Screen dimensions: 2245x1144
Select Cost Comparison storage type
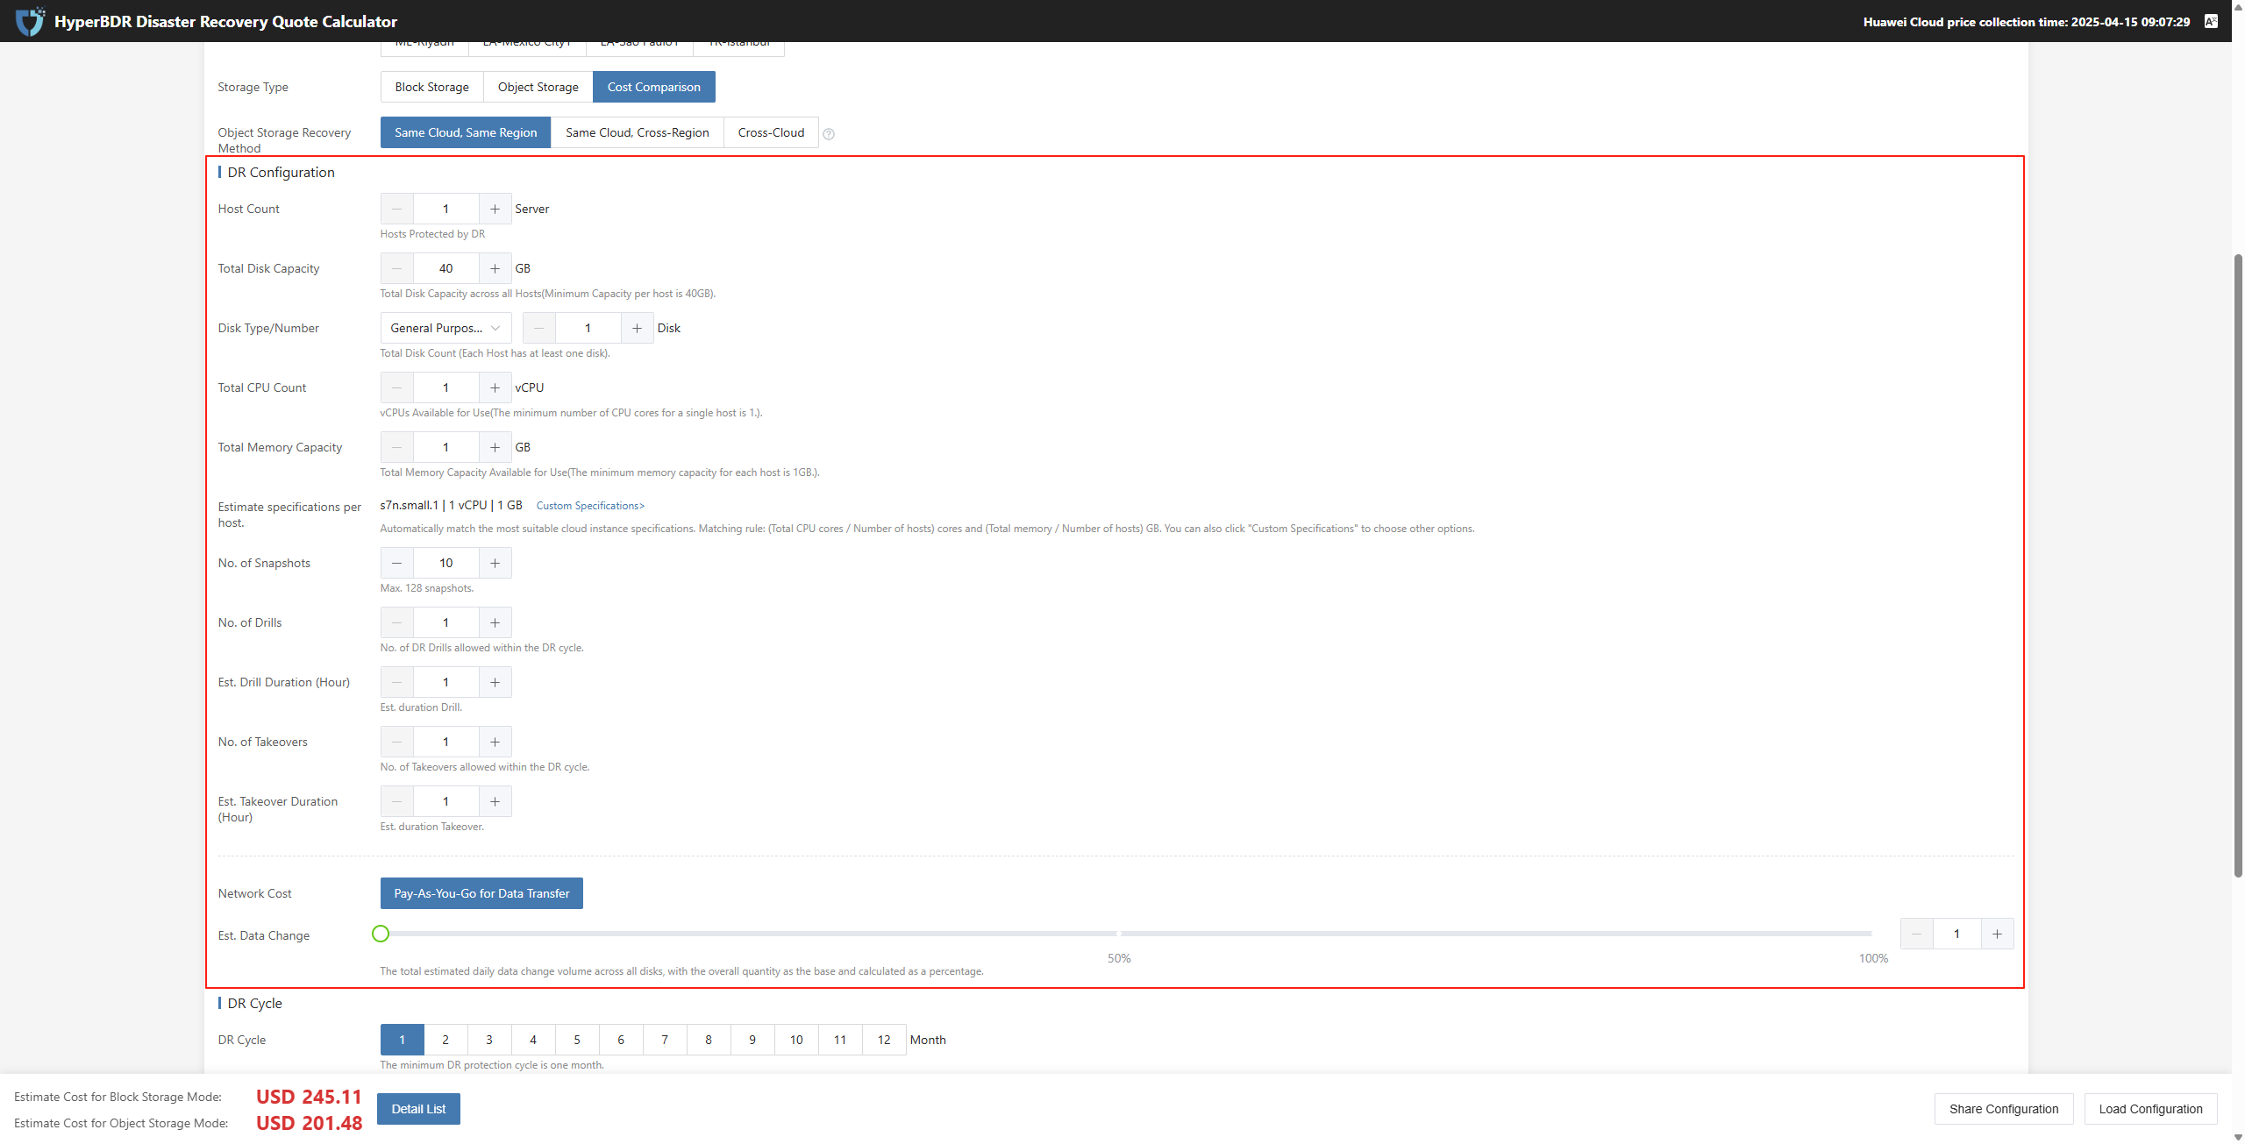tap(654, 87)
